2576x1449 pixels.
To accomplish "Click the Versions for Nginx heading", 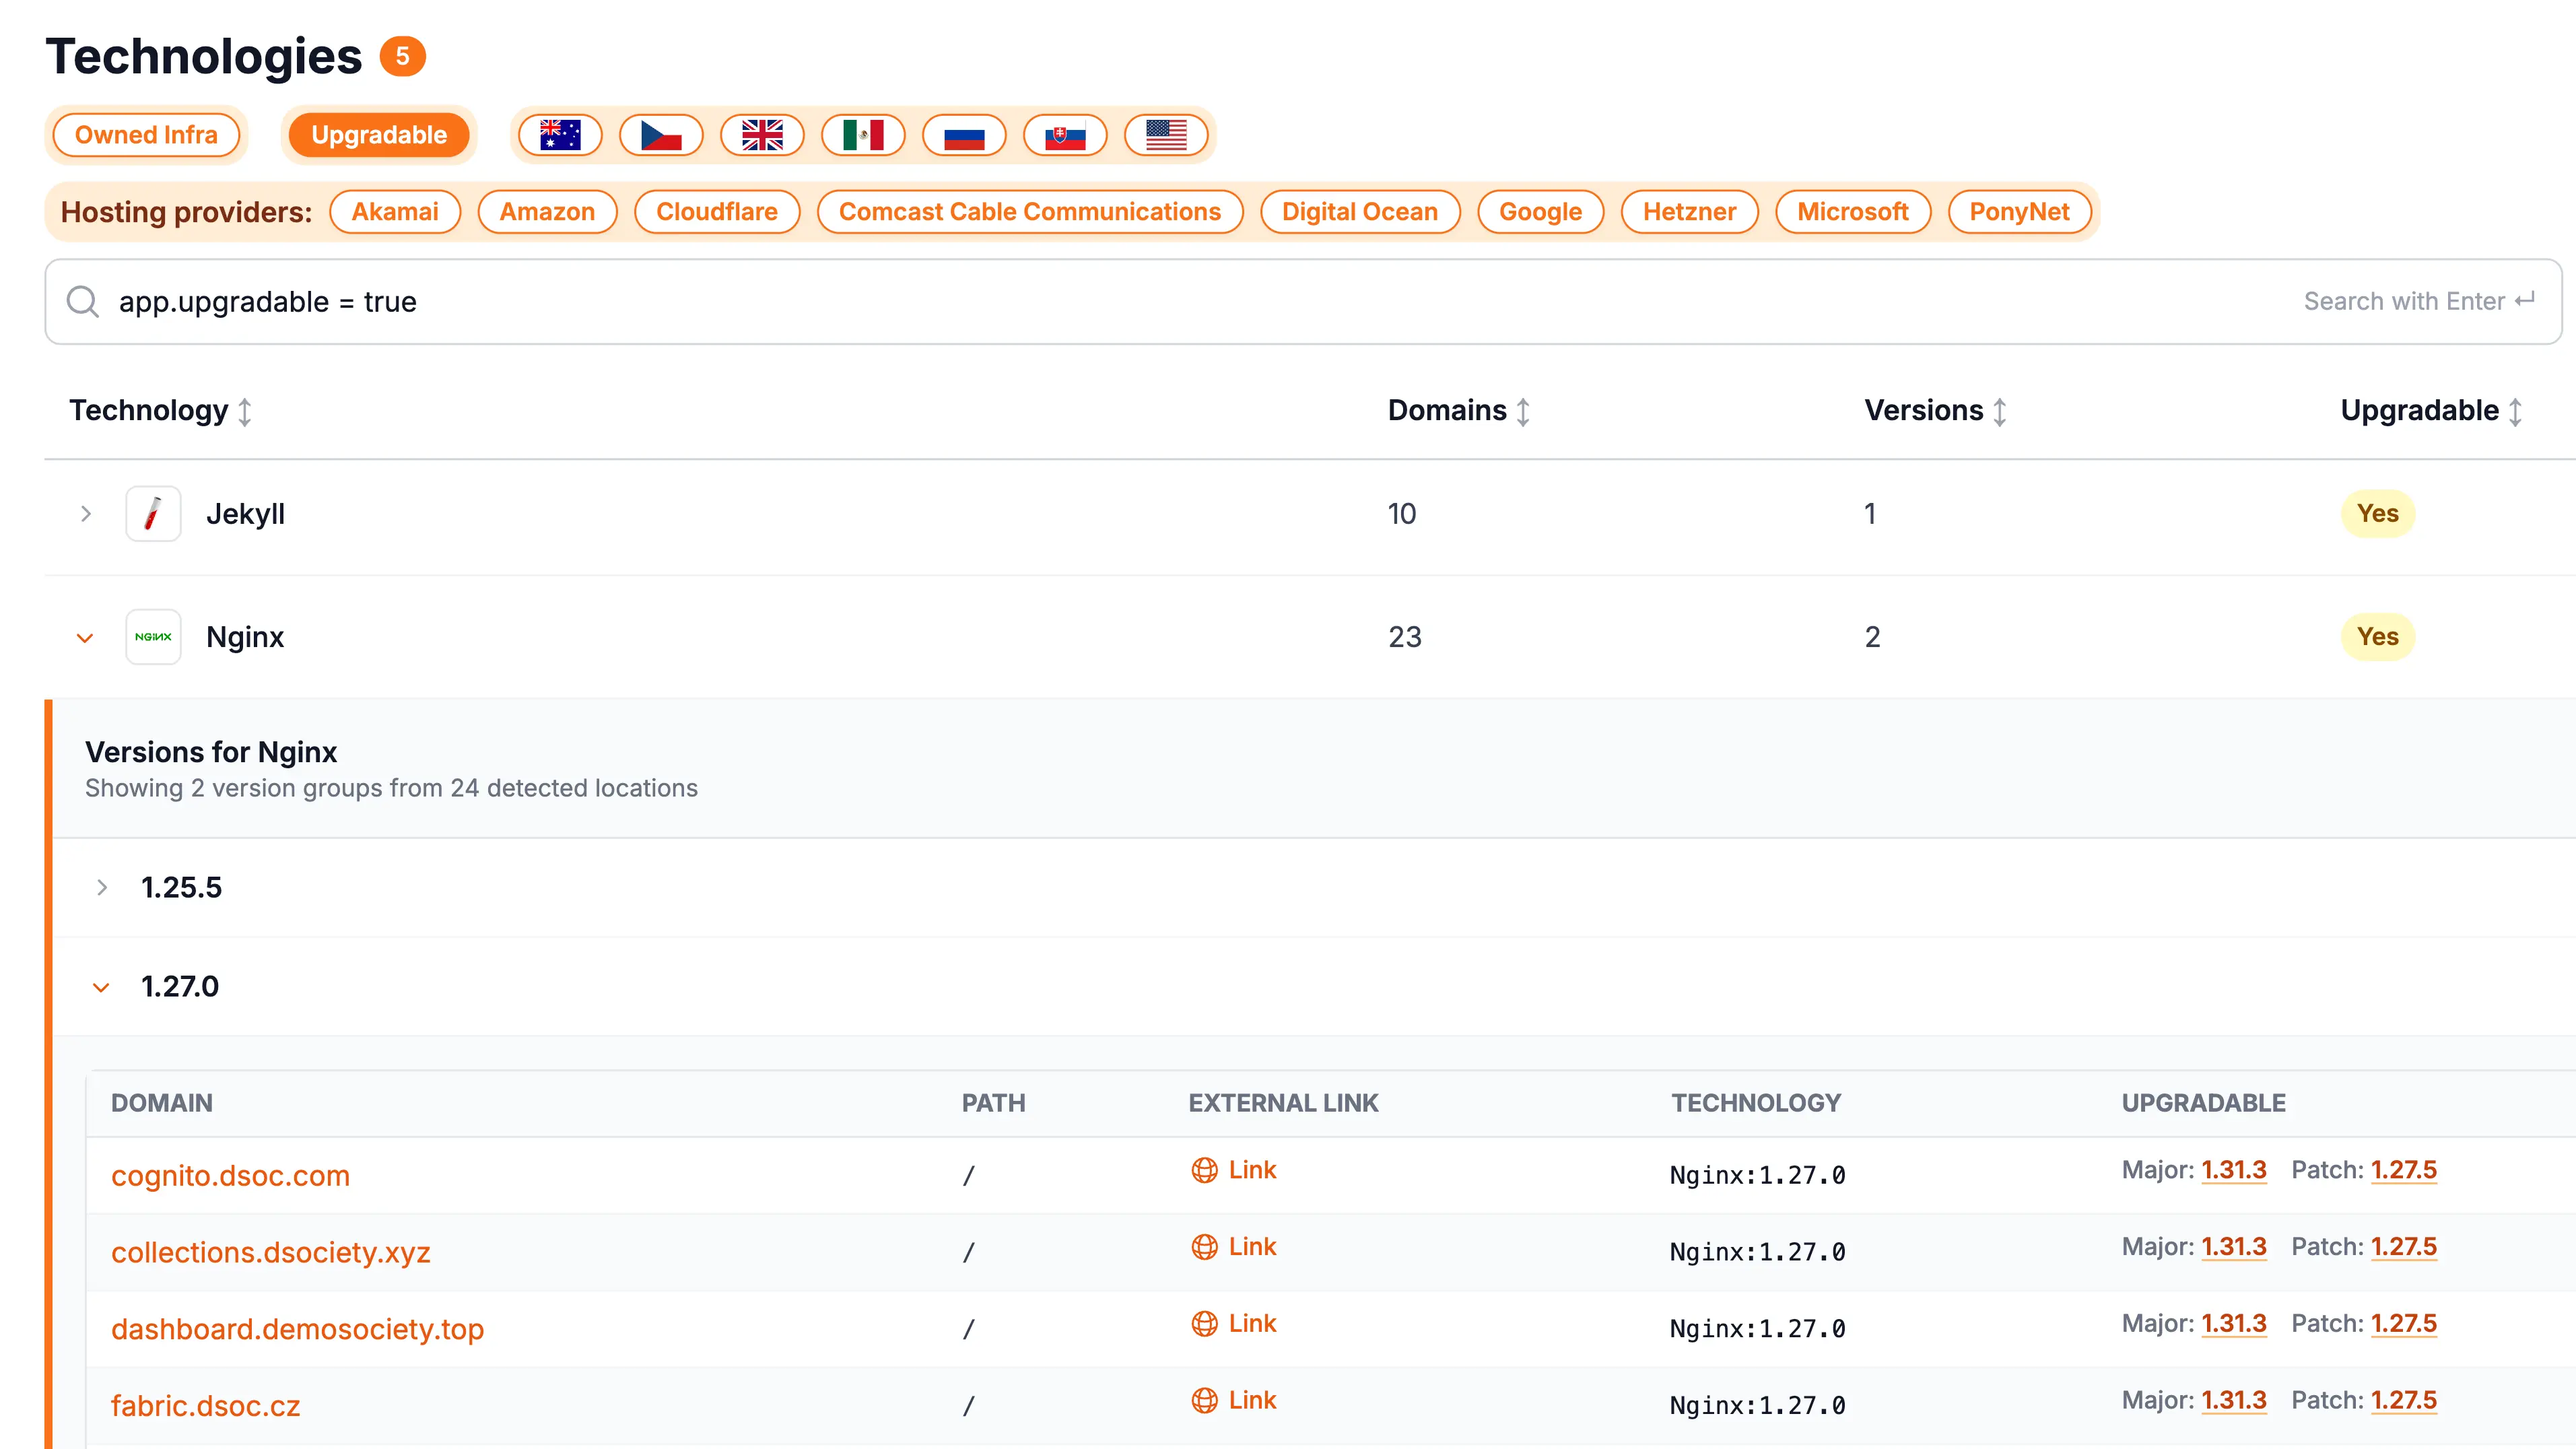I will [x=211, y=752].
